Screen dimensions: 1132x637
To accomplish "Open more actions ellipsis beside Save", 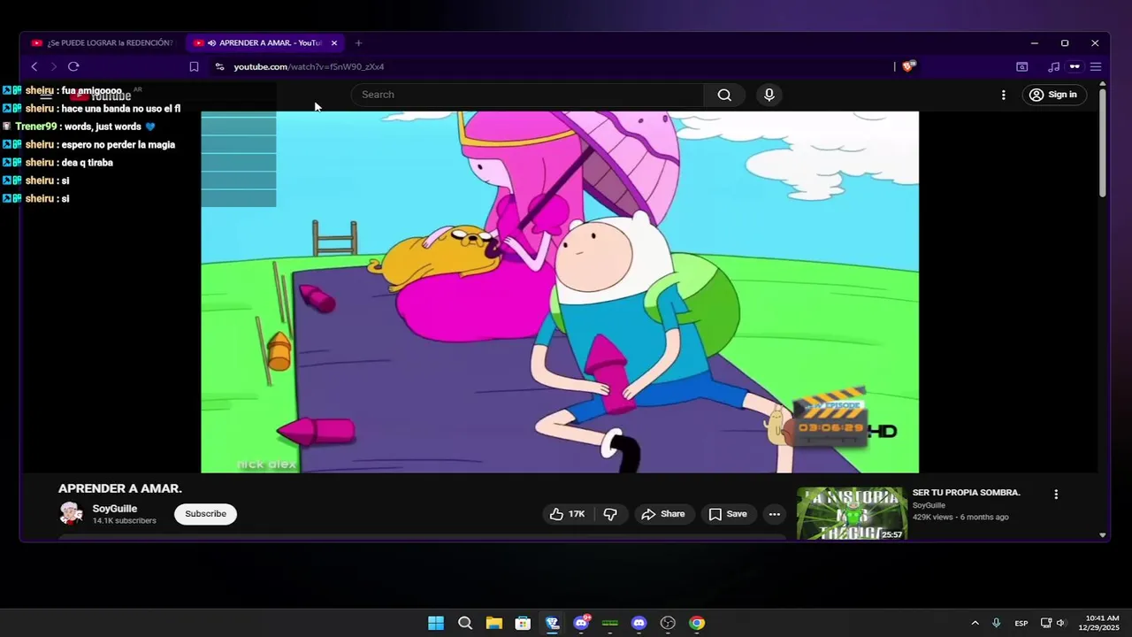I will (x=775, y=514).
